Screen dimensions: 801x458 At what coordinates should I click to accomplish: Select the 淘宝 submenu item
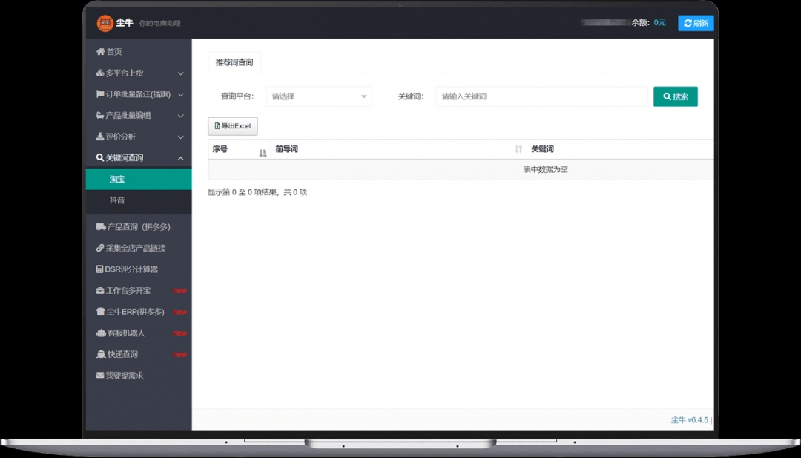139,180
